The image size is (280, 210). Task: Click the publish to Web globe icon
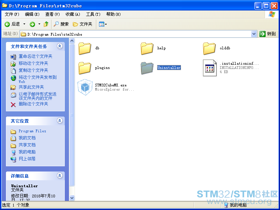13,78
